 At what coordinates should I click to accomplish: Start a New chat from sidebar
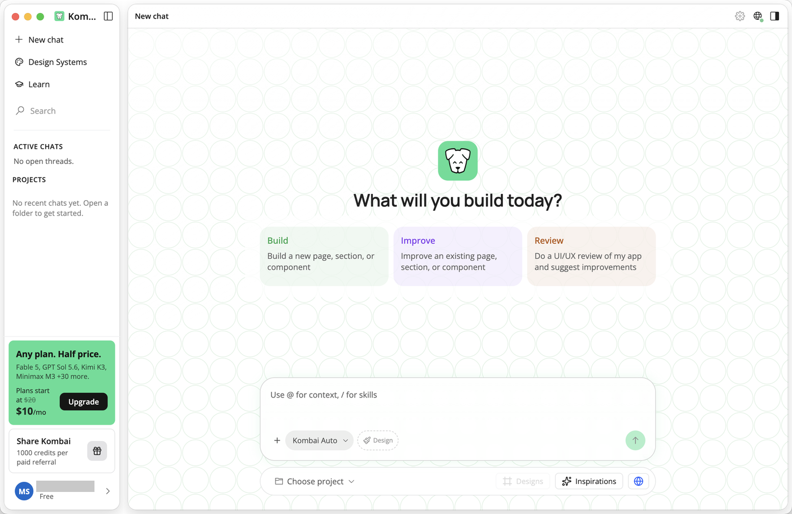point(39,40)
